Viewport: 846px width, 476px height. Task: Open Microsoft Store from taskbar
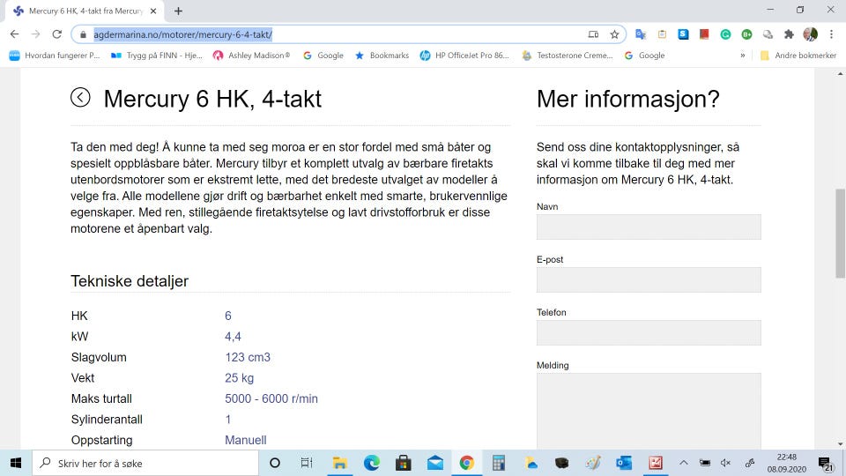click(x=403, y=463)
